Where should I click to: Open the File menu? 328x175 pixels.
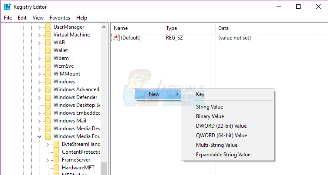[x=8, y=18]
